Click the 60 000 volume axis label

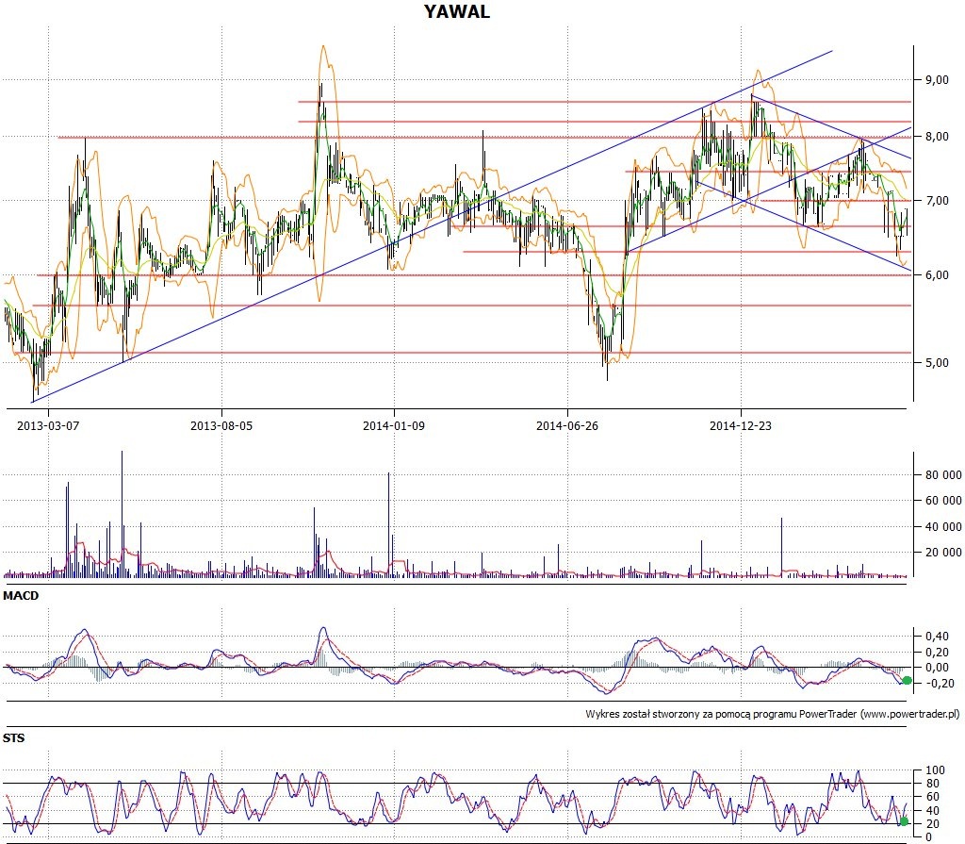pos(942,500)
